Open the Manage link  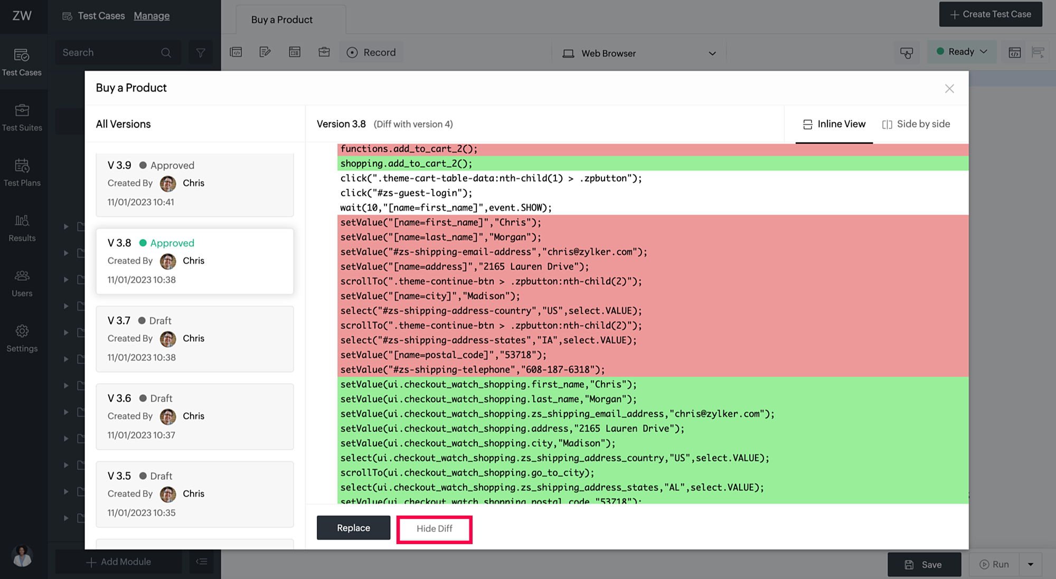152,16
